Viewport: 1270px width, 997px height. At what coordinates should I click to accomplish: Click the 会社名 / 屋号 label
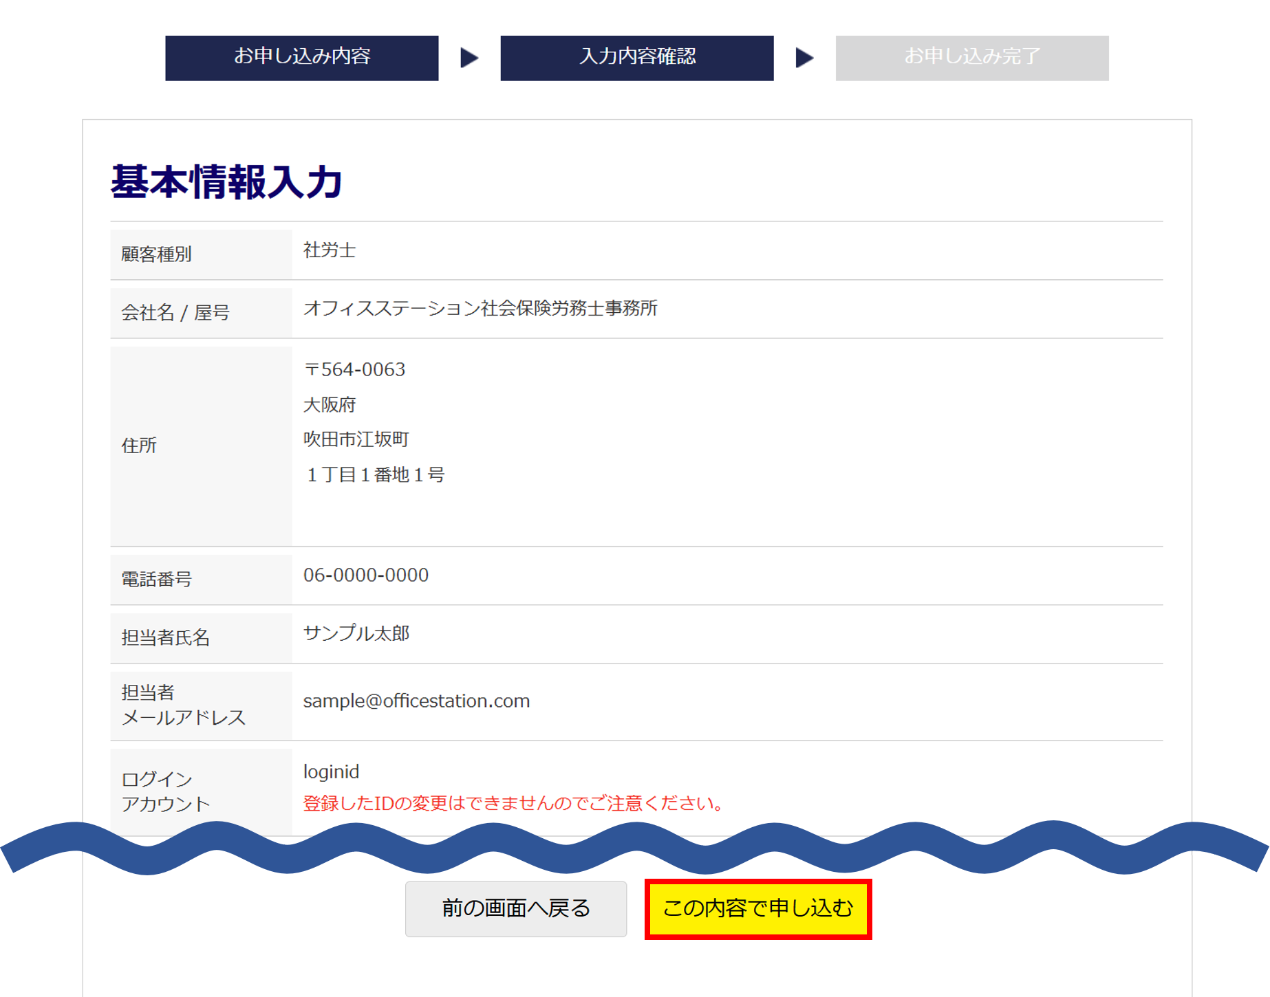coord(175,313)
